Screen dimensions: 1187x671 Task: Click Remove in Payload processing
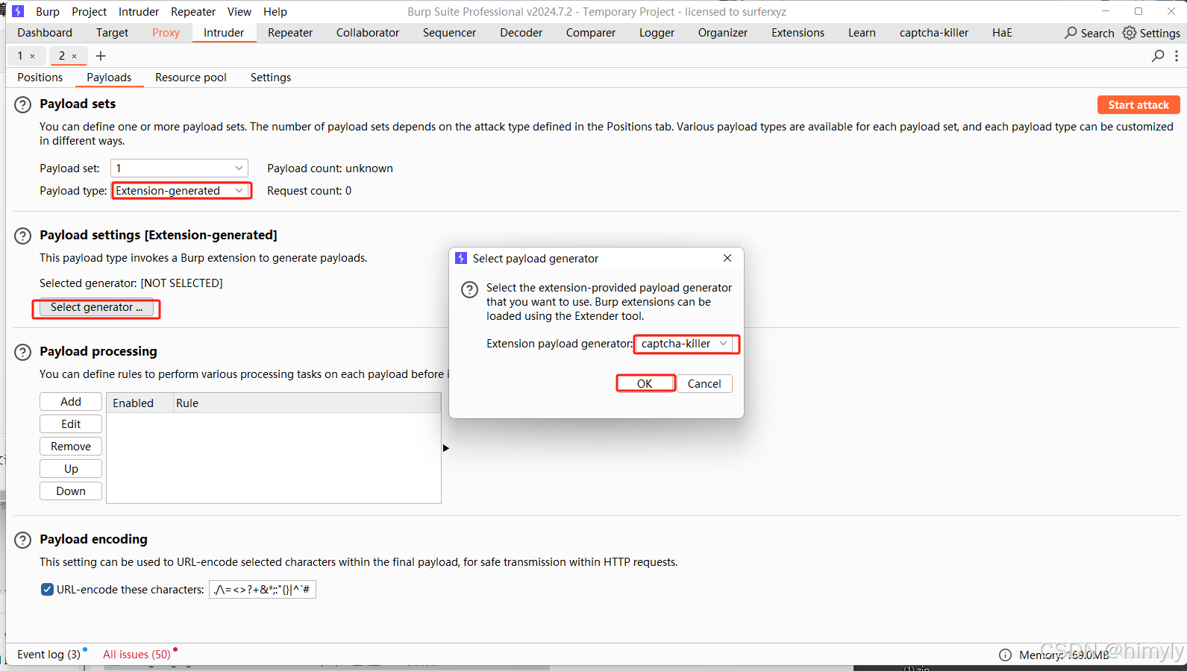(x=71, y=447)
